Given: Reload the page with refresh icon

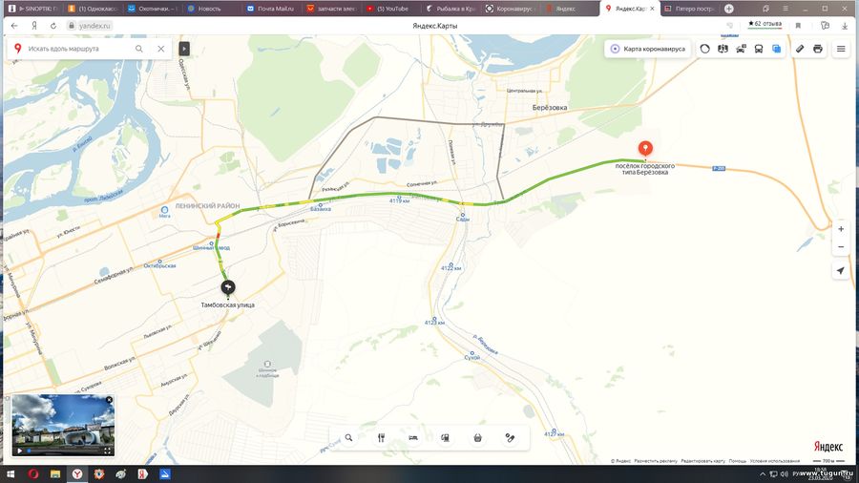Looking at the screenshot, I should pos(53,26).
